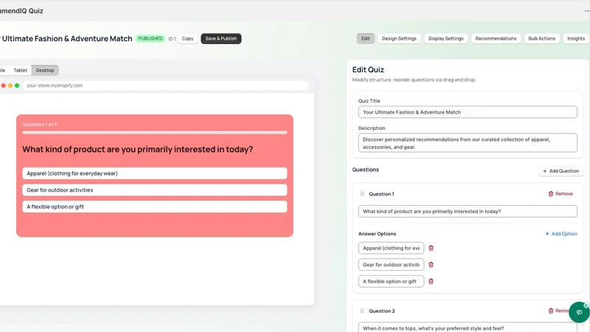
Task: Click the 'Questions' section label
Action: [365, 170]
